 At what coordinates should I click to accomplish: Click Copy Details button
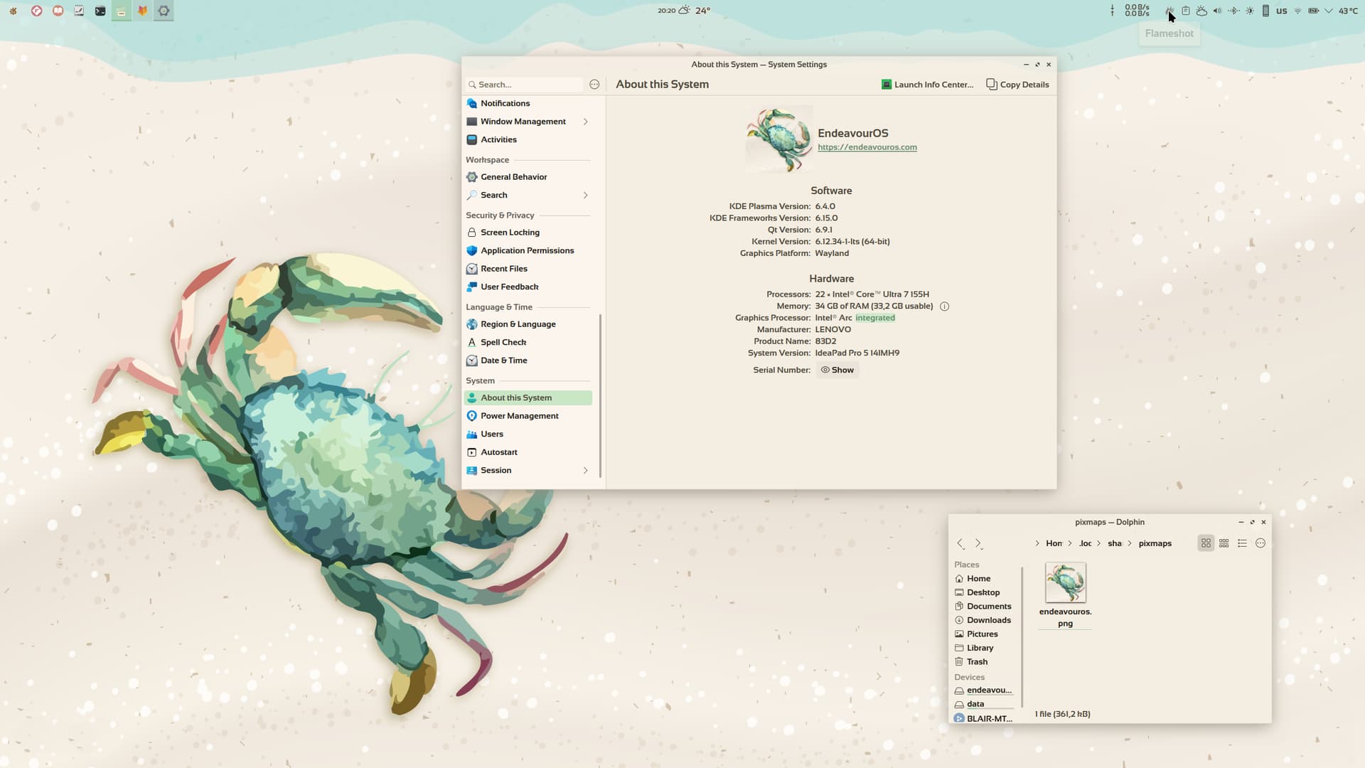(1017, 85)
